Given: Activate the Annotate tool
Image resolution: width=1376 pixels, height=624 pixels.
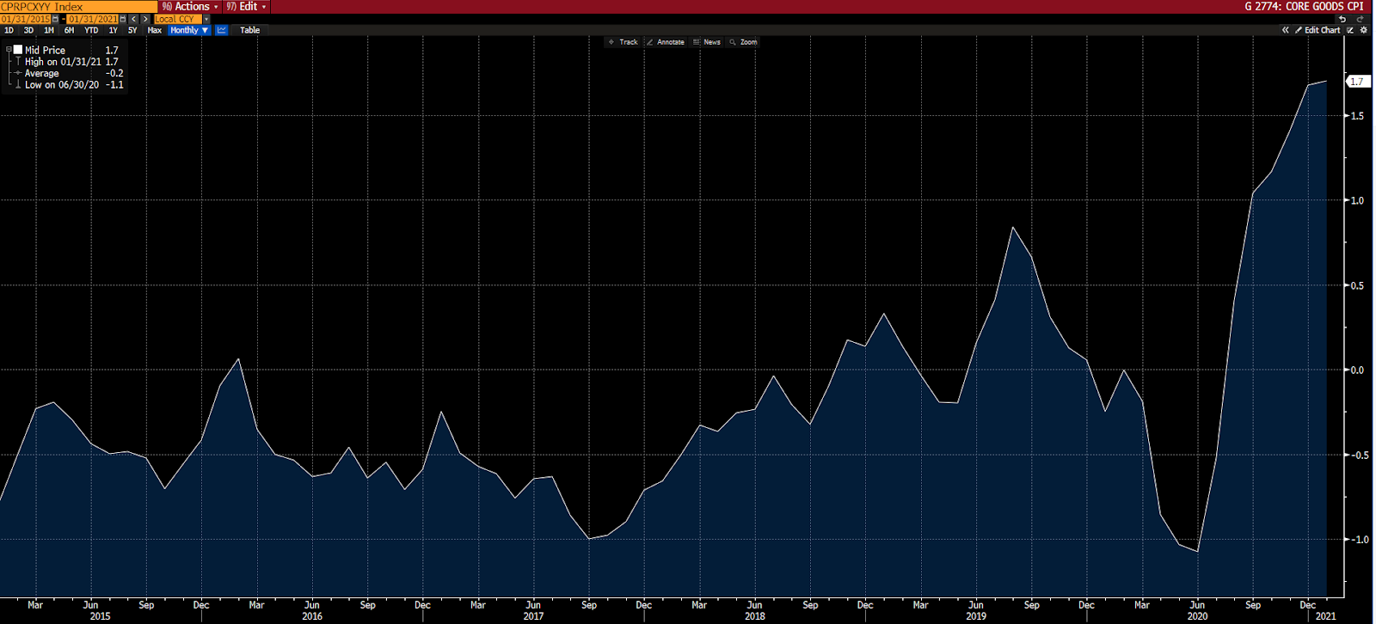Looking at the screenshot, I should [x=666, y=42].
